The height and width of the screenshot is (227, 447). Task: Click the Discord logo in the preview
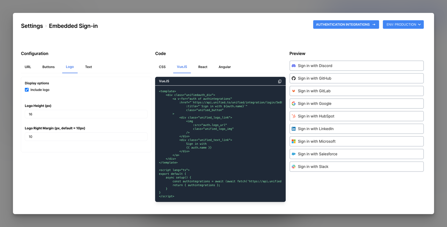pyautogui.click(x=294, y=66)
